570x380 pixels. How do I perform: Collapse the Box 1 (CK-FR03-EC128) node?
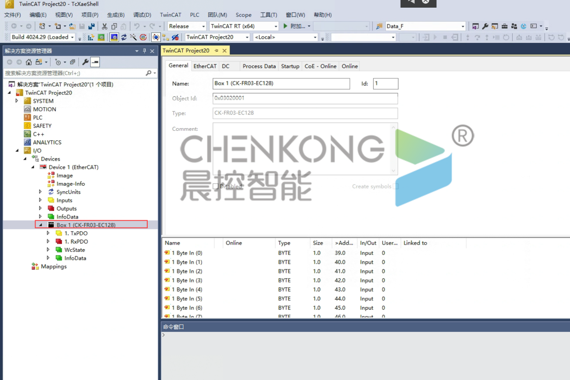coord(41,225)
